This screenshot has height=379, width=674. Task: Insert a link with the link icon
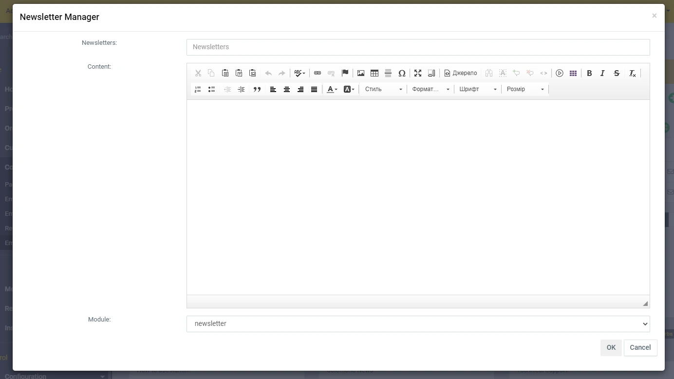[318, 73]
